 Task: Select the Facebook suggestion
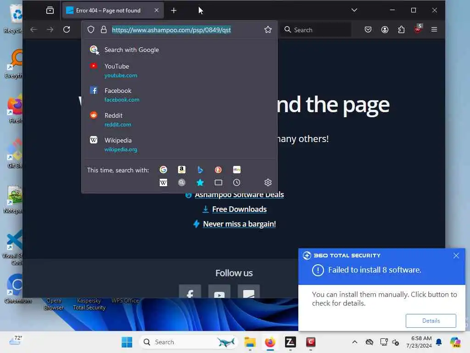click(x=179, y=95)
